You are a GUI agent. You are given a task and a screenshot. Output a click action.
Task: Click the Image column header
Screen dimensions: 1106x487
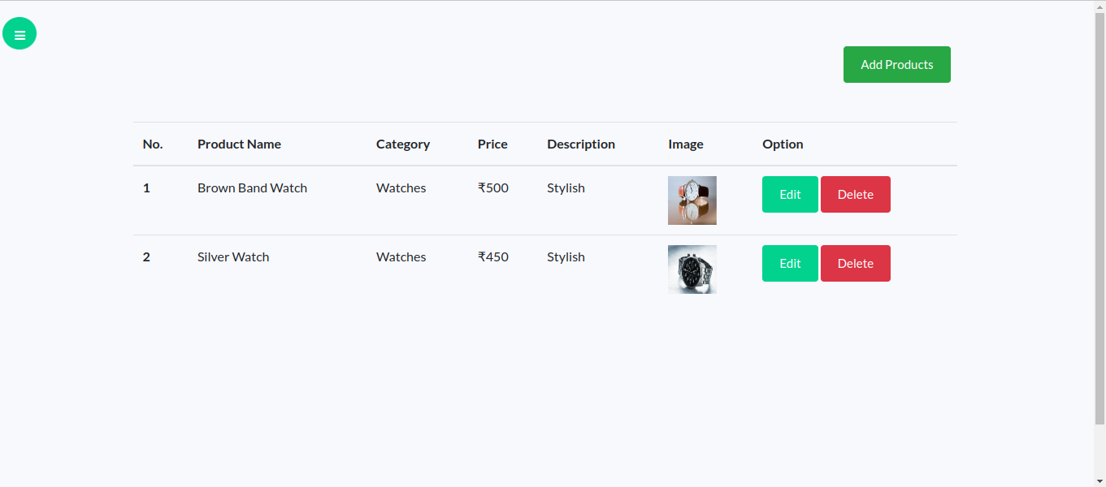click(685, 144)
